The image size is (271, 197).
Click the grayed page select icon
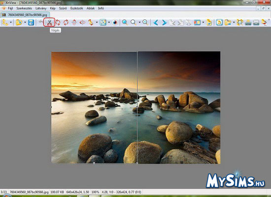click(x=189, y=23)
